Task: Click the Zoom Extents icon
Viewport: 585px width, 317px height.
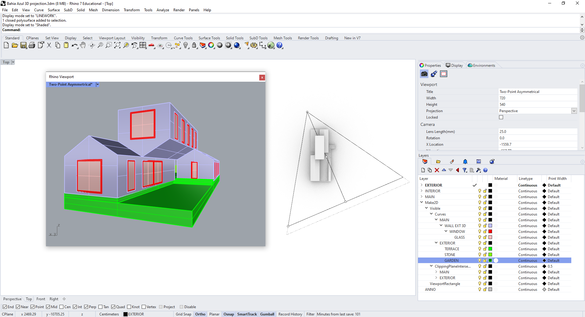Action: click(x=117, y=45)
